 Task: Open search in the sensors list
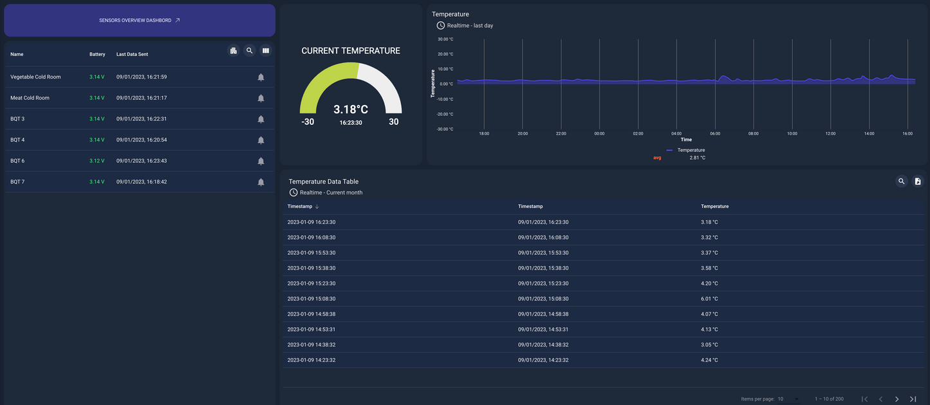pyautogui.click(x=250, y=51)
